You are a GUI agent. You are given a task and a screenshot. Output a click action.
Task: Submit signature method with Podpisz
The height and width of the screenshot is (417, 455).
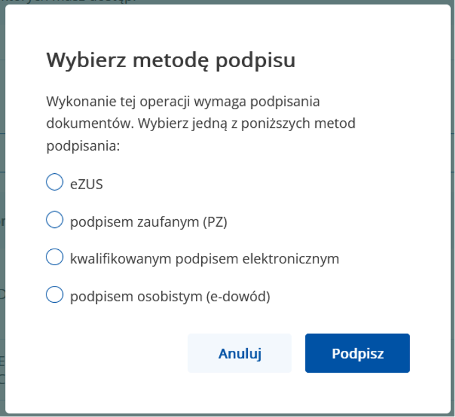pos(357,353)
